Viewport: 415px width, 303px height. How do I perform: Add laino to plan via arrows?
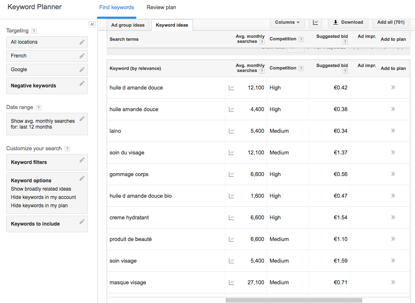pos(393,131)
